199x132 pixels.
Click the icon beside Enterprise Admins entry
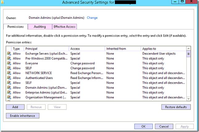coord(9,92)
